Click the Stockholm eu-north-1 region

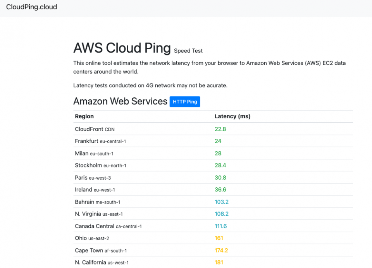click(x=101, y=166)
